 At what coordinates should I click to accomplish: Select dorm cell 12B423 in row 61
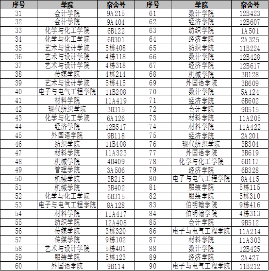(250, 14)
